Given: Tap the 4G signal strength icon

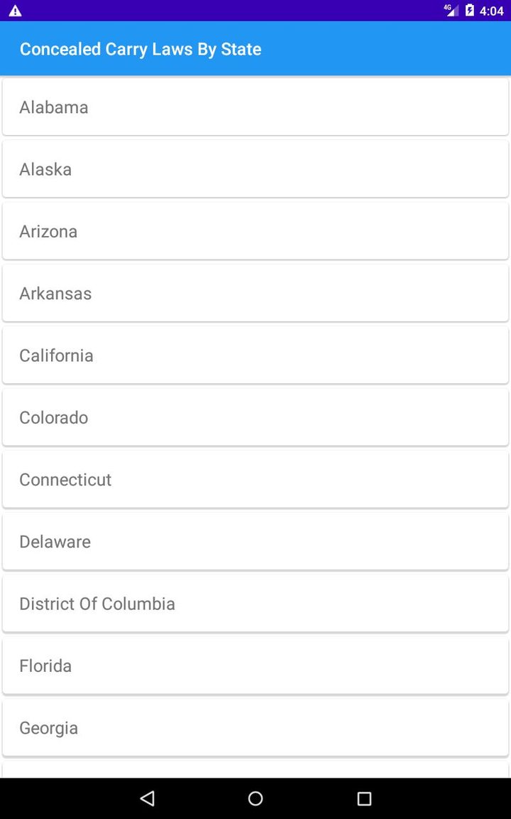Looking at the screenshot, I should [451, 11].
